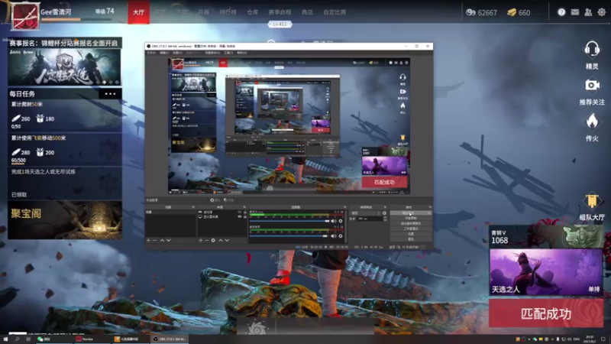Screen dimensions: 611x344
Task: Open OBS scene transition settings gear
Action: coord(384,213)
